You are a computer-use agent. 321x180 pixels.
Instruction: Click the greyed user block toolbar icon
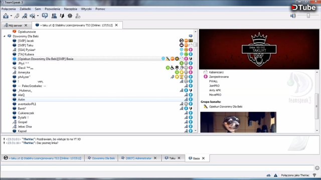(78, 16)
